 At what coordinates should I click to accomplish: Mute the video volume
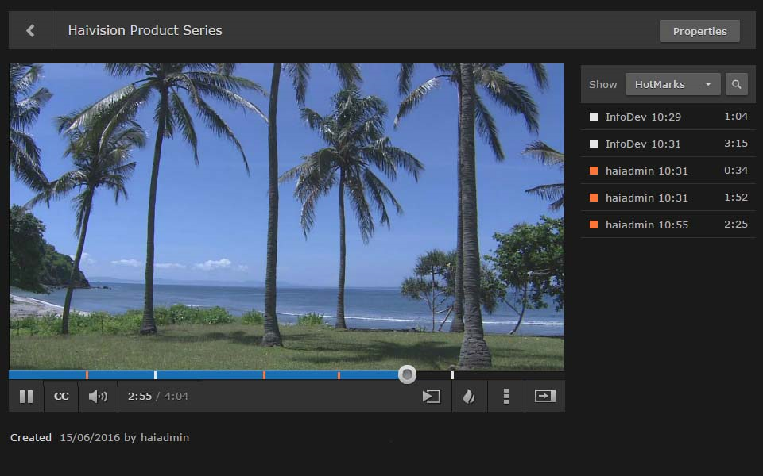(x=98, y=397)
